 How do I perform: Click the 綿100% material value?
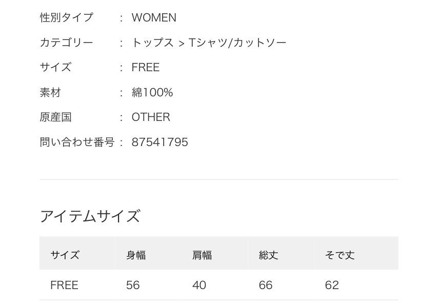point(152,92)
